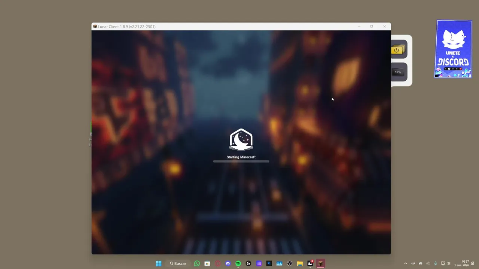Screen dimensions: 479x269
Task: Select the Minecraft crafting table taskbar icon
Action: tap(320, 263)
